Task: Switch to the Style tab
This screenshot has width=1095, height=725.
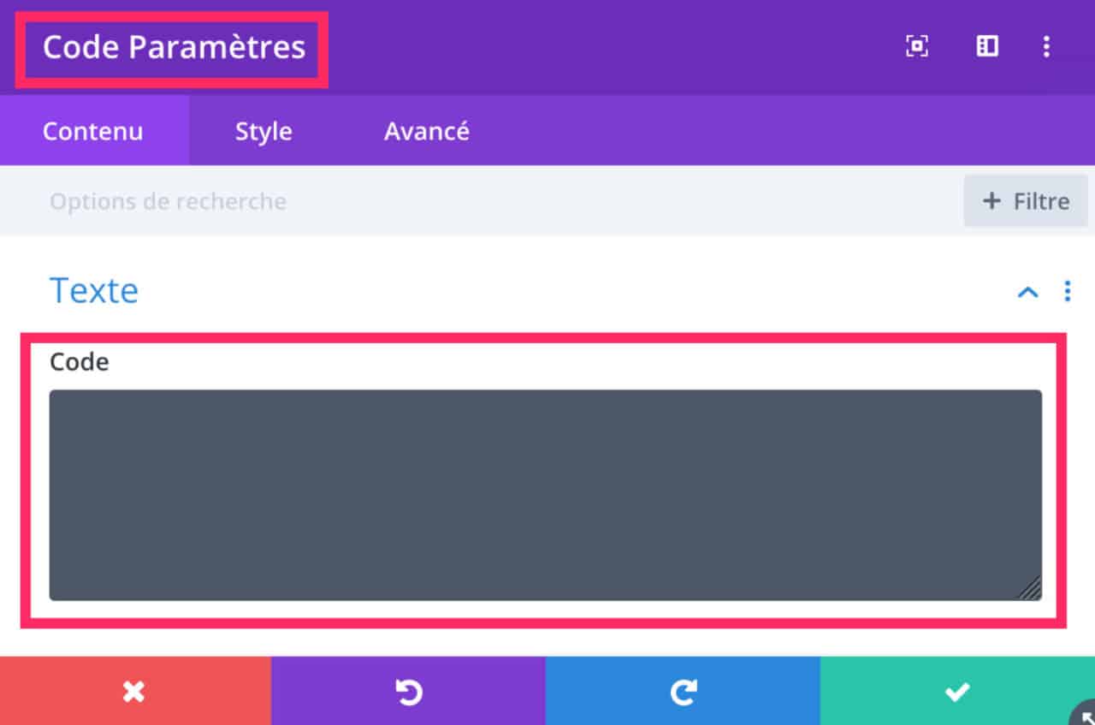Action: tap(263, 130)
